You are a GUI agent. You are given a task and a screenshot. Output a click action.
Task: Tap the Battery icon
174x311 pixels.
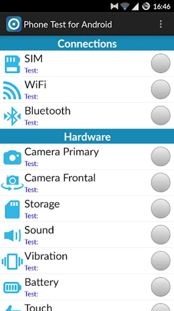(12, 288)
